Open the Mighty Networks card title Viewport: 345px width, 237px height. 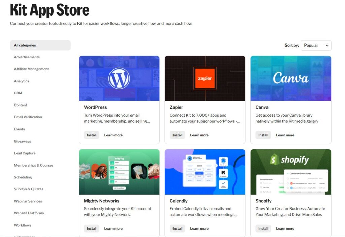tap(101, 201)
